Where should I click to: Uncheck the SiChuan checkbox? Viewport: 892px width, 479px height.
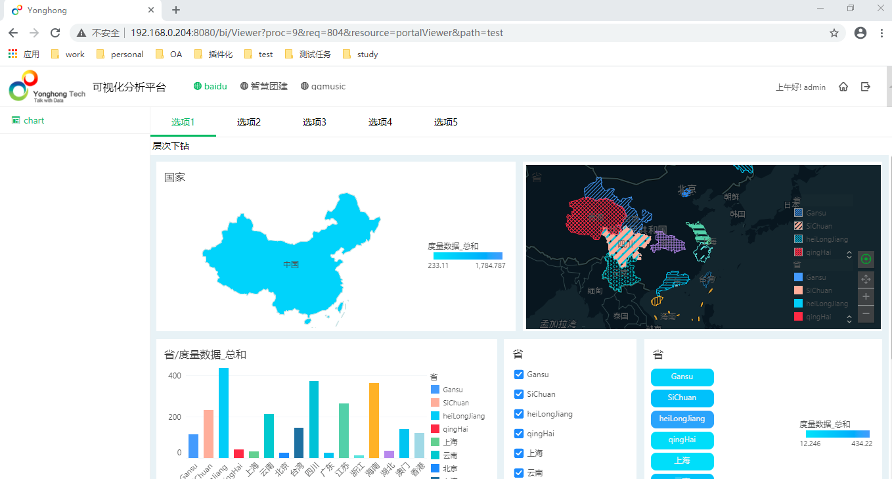tap(519, 394)
